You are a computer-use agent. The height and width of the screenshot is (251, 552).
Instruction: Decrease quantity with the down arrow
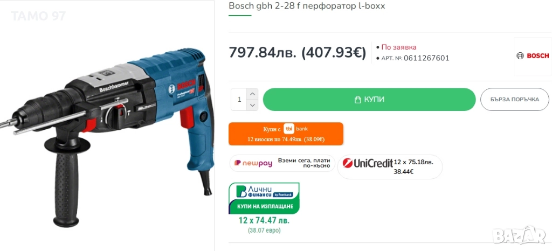(252, 105)
